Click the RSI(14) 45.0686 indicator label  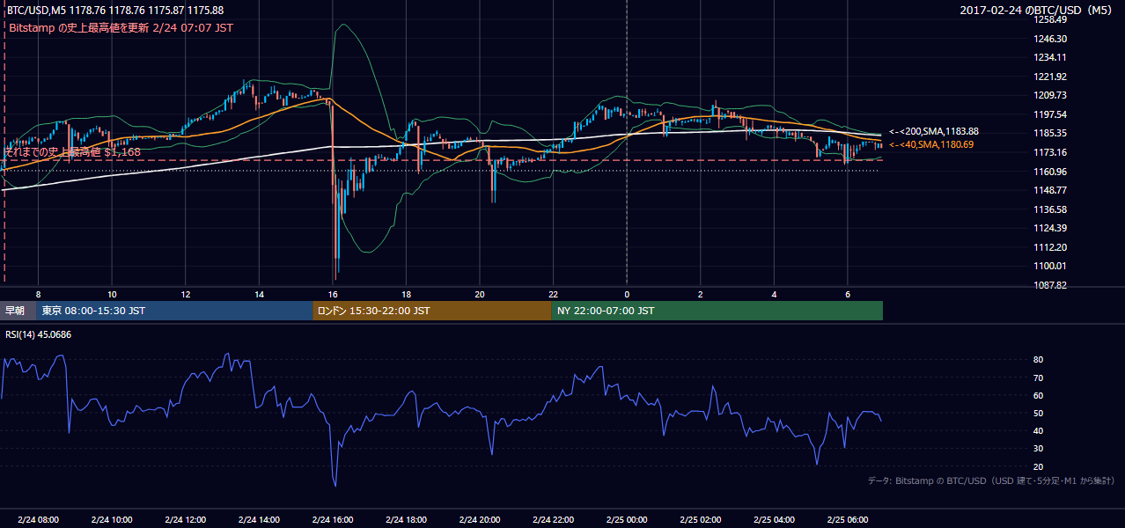38,334
